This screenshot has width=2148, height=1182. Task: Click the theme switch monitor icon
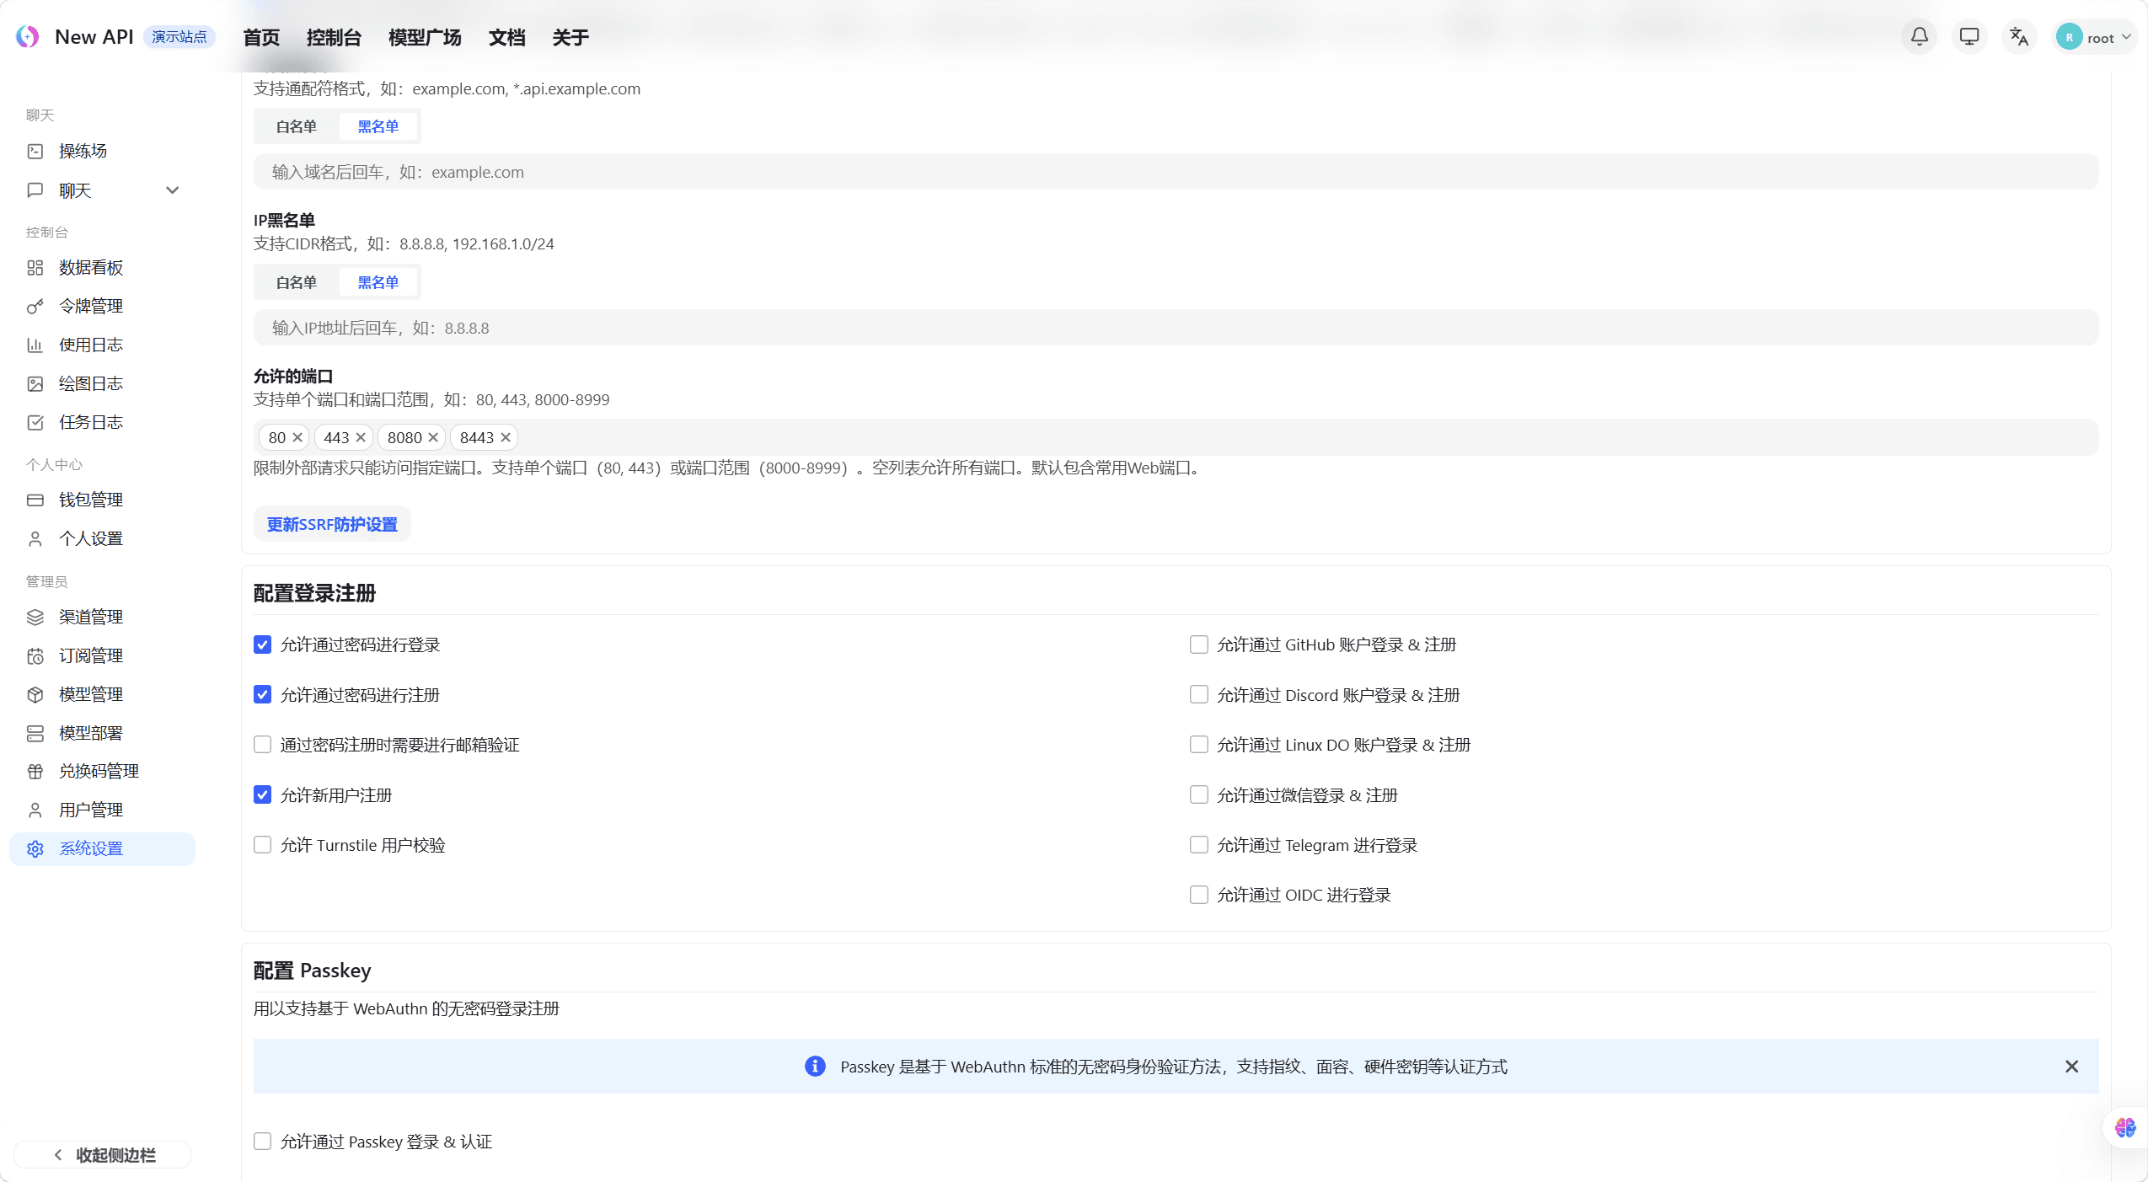point(1969,37)
